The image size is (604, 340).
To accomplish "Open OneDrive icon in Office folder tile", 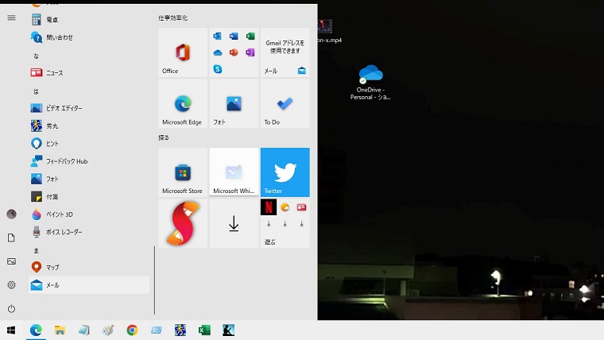I will tap(217, 52).
